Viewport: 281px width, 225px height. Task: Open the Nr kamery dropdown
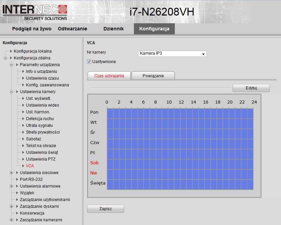click(172, 53)
